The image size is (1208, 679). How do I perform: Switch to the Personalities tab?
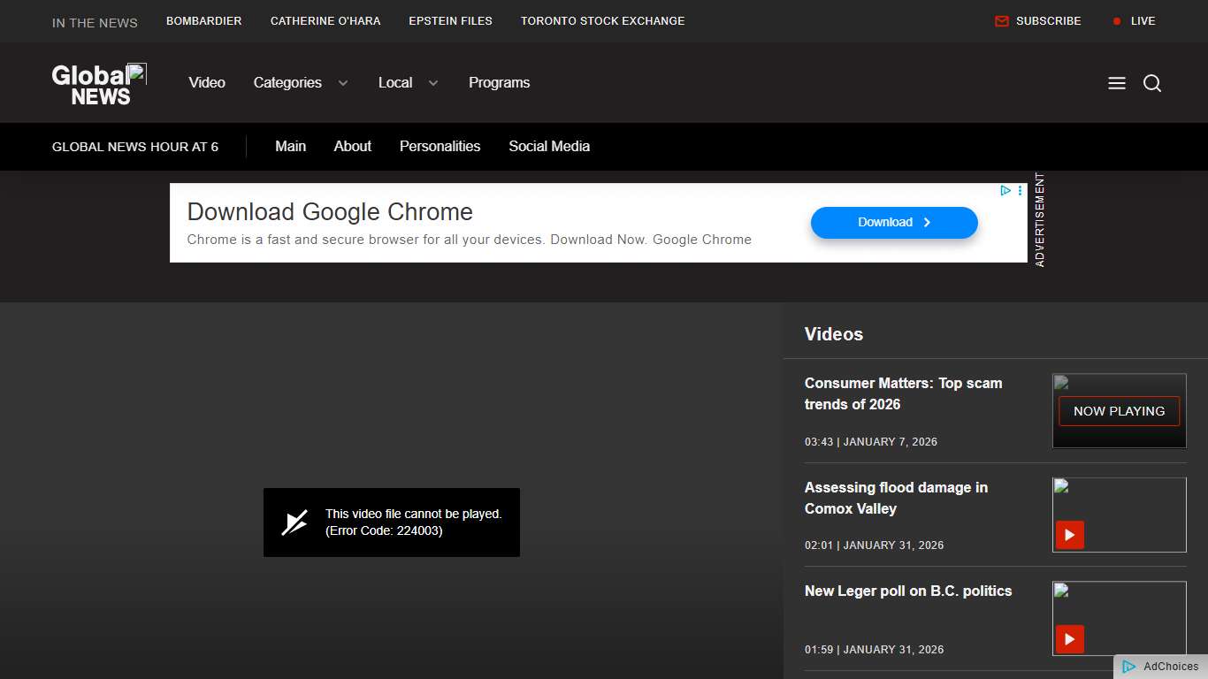click(x=440, y=147)
